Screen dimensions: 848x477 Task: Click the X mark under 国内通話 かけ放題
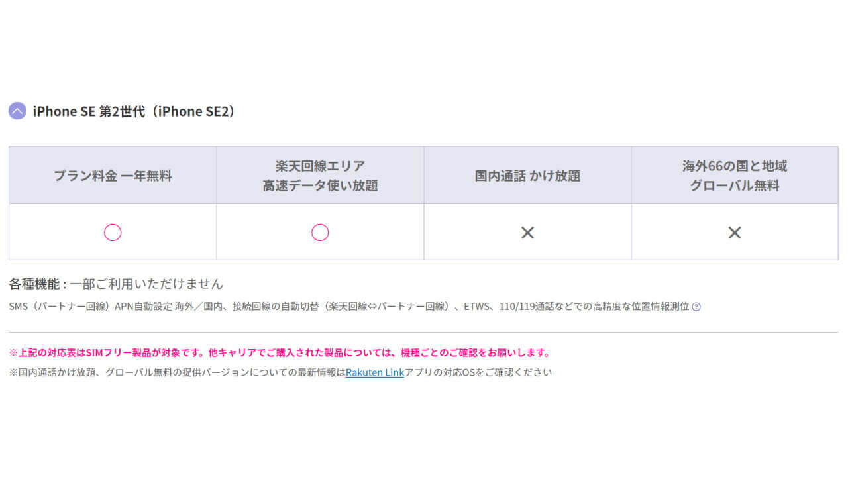pyautogui.click(x=527, y=233)
